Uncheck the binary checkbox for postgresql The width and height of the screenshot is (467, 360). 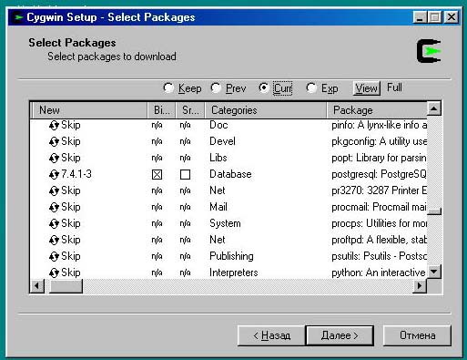157,174
